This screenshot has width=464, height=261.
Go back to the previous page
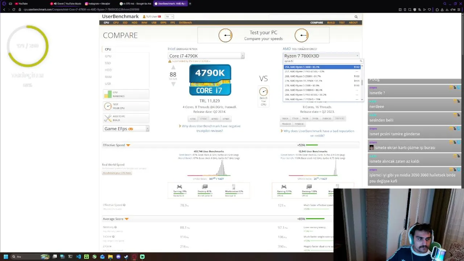coord(4,9)
